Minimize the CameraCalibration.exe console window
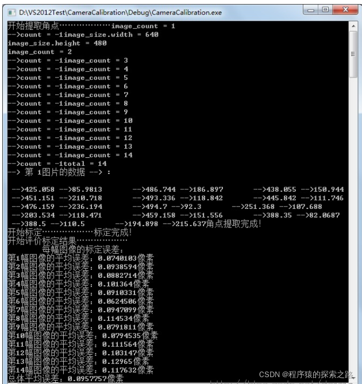362x384 pixels. [311, 10]
